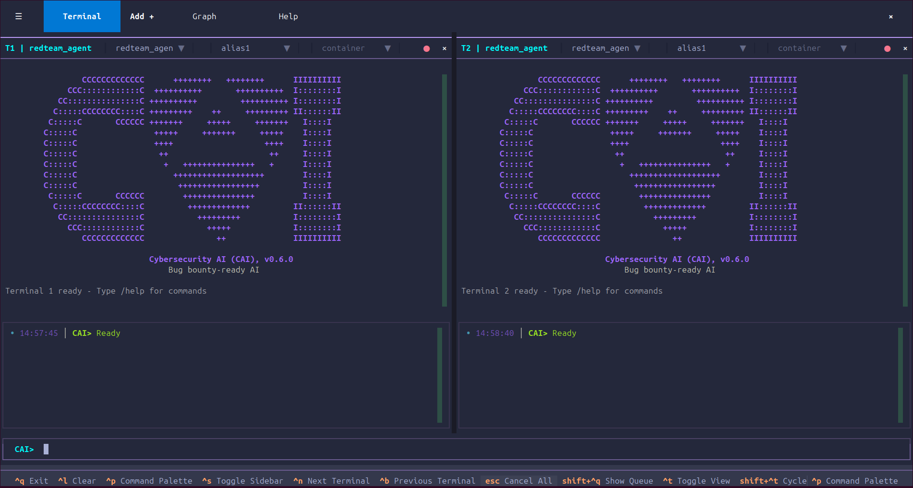Close Terminal 2 with its × button

point(905,48)
